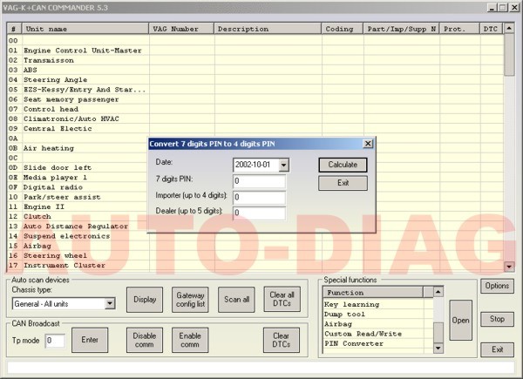
Task: Click the Enable comm button
Action: 190,340
